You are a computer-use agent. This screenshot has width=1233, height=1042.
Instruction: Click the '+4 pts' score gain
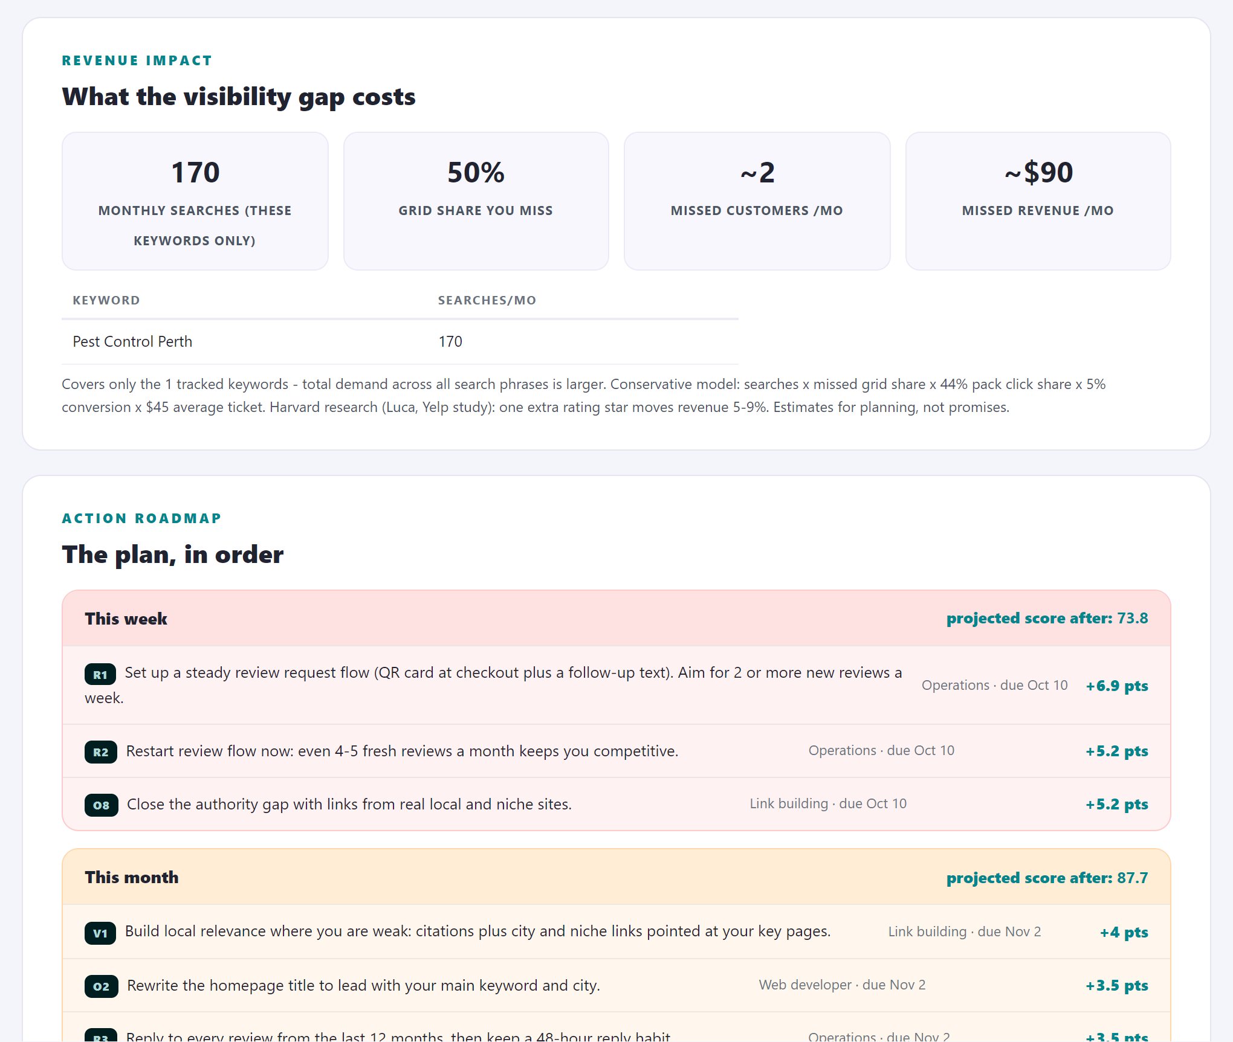point(1124,932)
